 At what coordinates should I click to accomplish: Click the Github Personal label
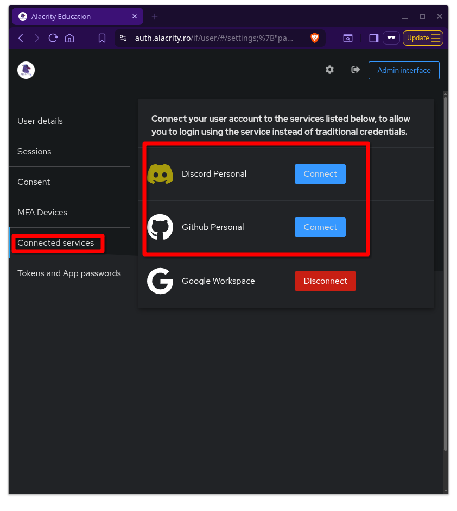point(213,227)
